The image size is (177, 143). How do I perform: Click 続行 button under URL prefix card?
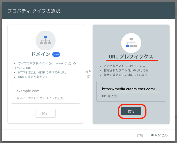click(x=131, y=111)
